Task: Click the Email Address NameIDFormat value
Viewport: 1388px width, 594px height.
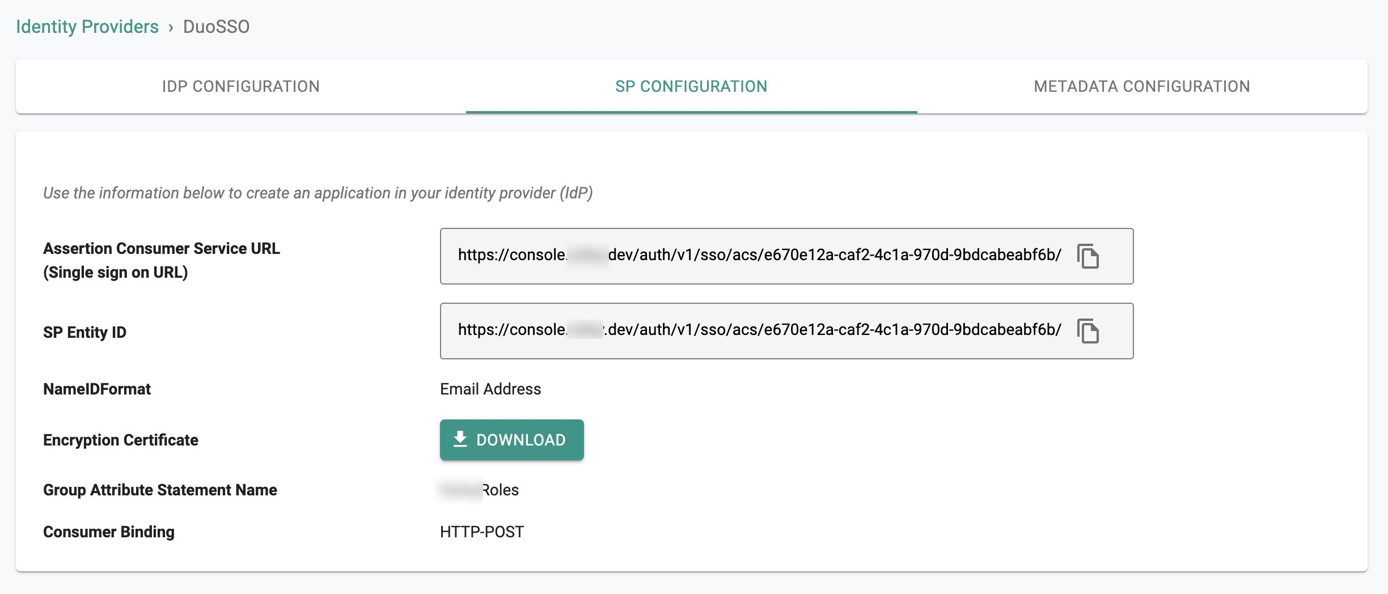Action: point(490,389)
